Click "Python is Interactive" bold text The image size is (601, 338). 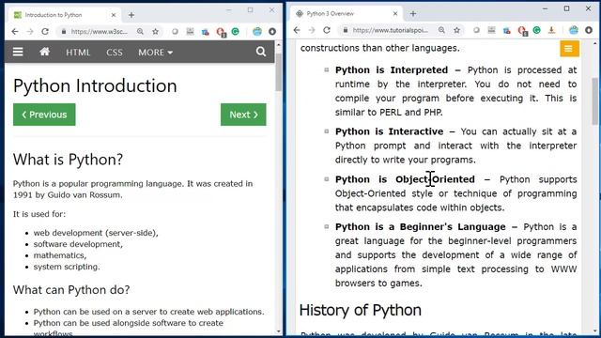point(389,131)
